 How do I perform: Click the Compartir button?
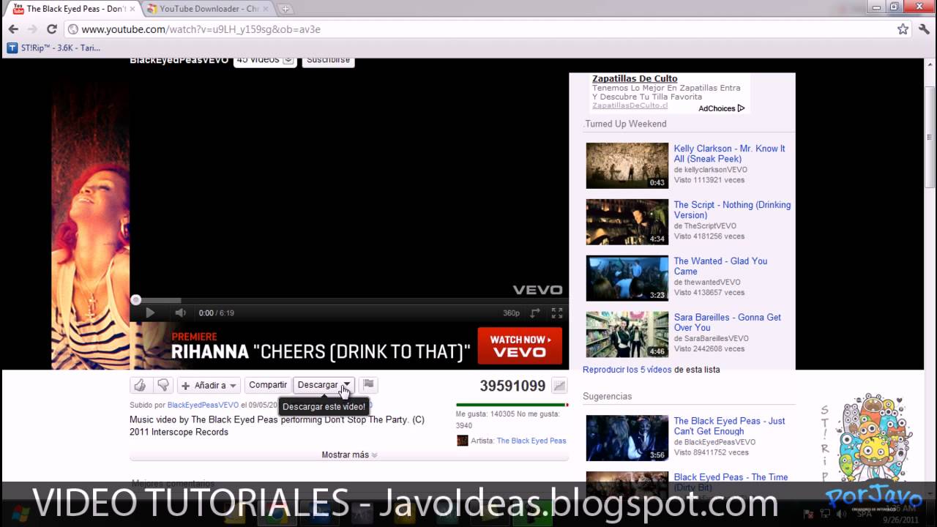[268, 385]
